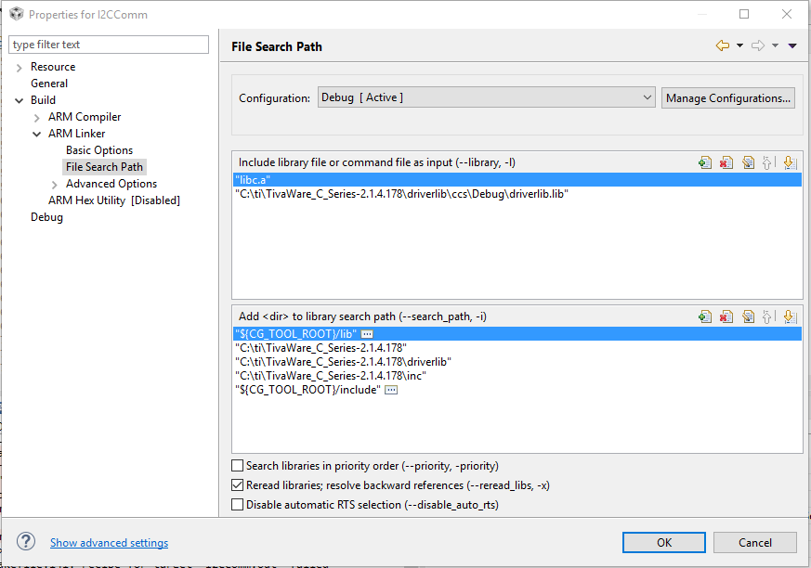Click Delete icon in the search path list
The height and width of the screenshot is (568, 811).
[726, 316]
